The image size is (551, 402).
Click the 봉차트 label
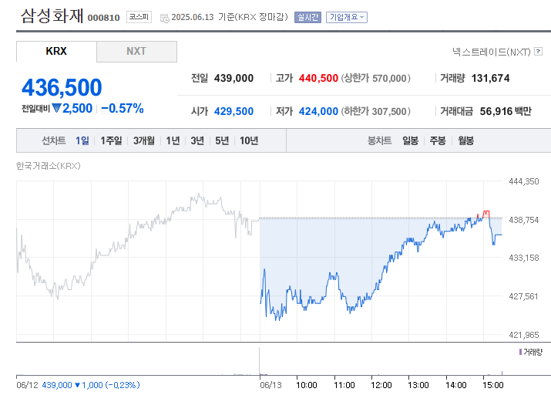(x=379, y=140)
